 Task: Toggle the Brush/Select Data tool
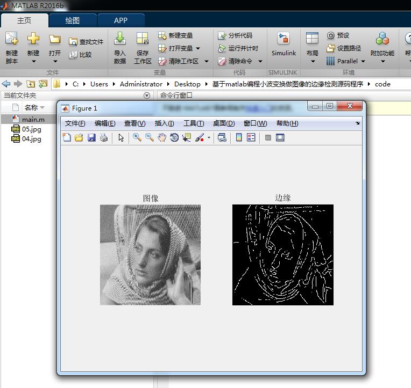(200, 137)
